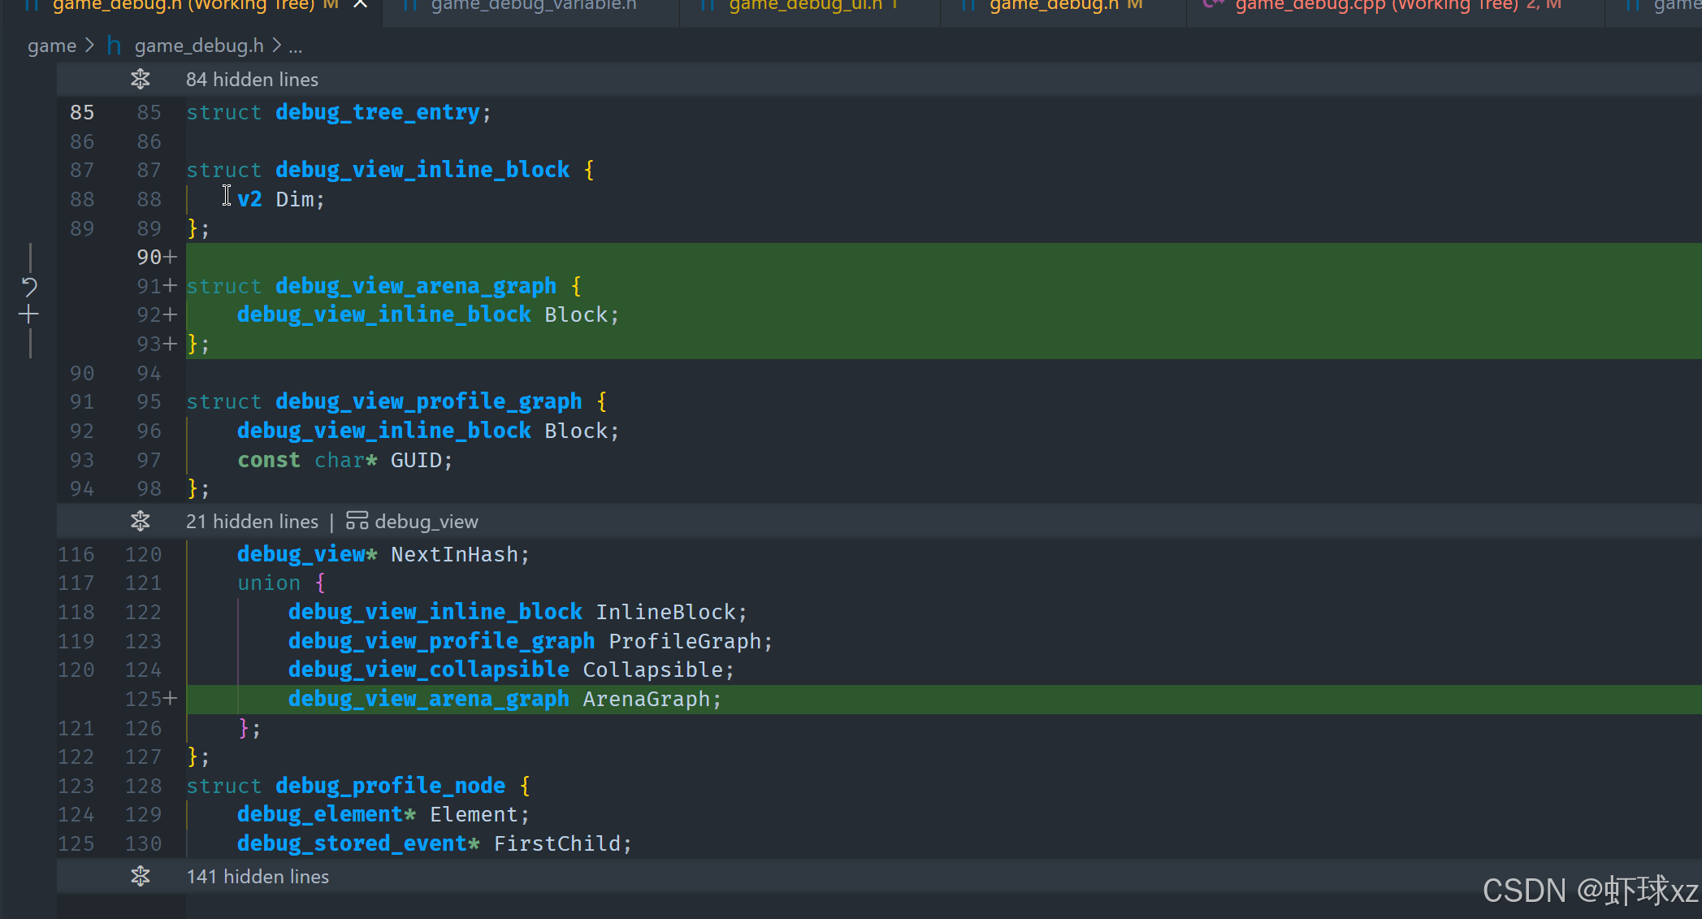Click the revert change arrow in gutter

pyautogui.click(x=29, y=286)
